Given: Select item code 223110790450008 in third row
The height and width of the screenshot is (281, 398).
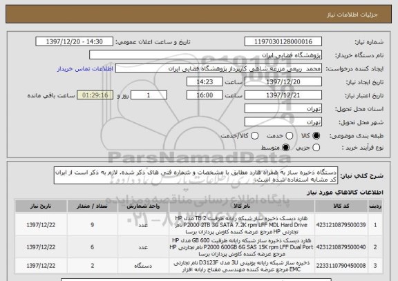Looking at the screenshot, I should pos(341,266).
